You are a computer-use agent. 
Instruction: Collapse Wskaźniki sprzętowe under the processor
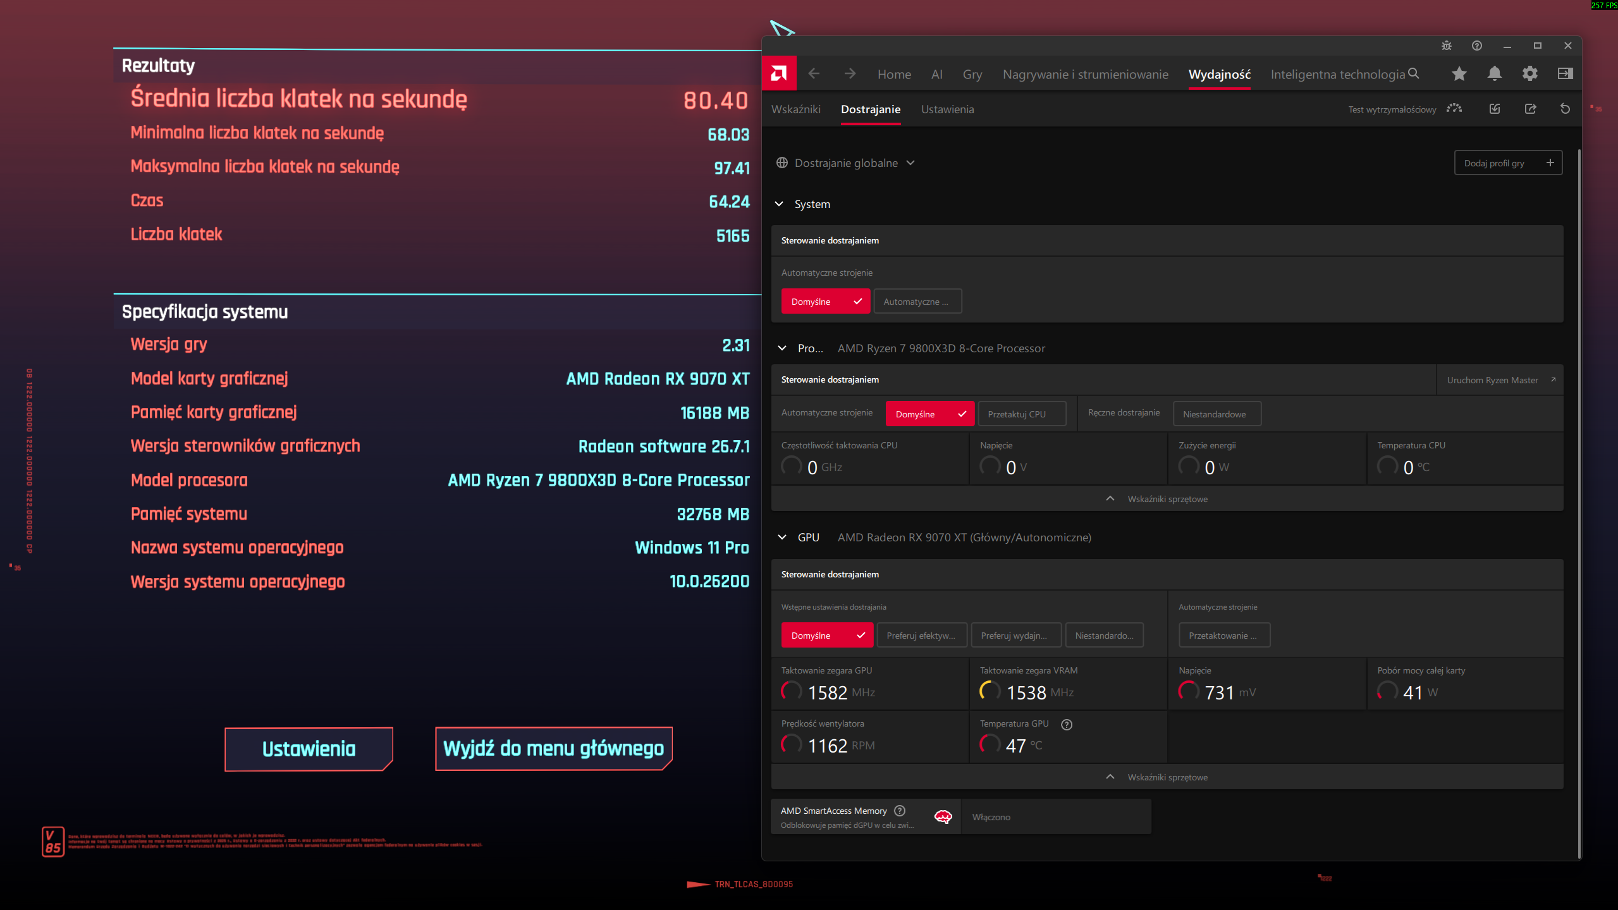point(1167,499)
